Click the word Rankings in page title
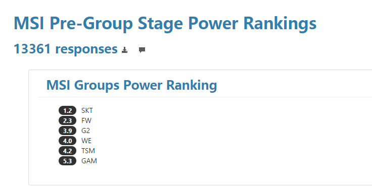Viewport: 372px width, 190px height. pos(280,24)
